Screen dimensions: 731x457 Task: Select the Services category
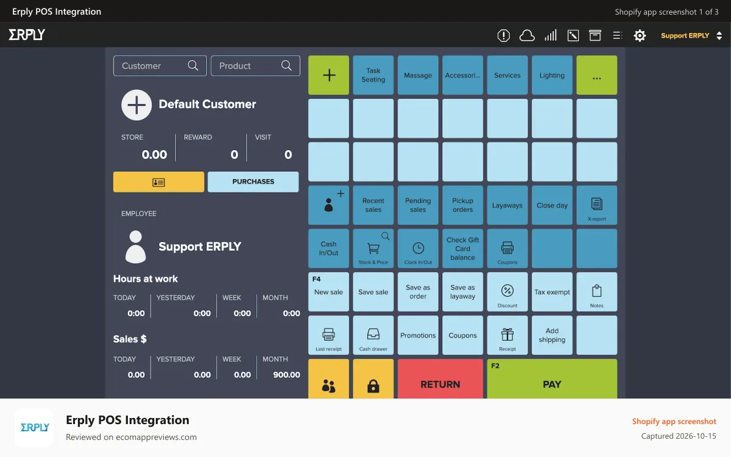pyautogui.click(x=507, y=76)
